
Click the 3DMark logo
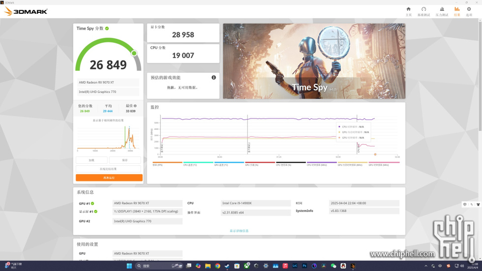click(26, 11)
